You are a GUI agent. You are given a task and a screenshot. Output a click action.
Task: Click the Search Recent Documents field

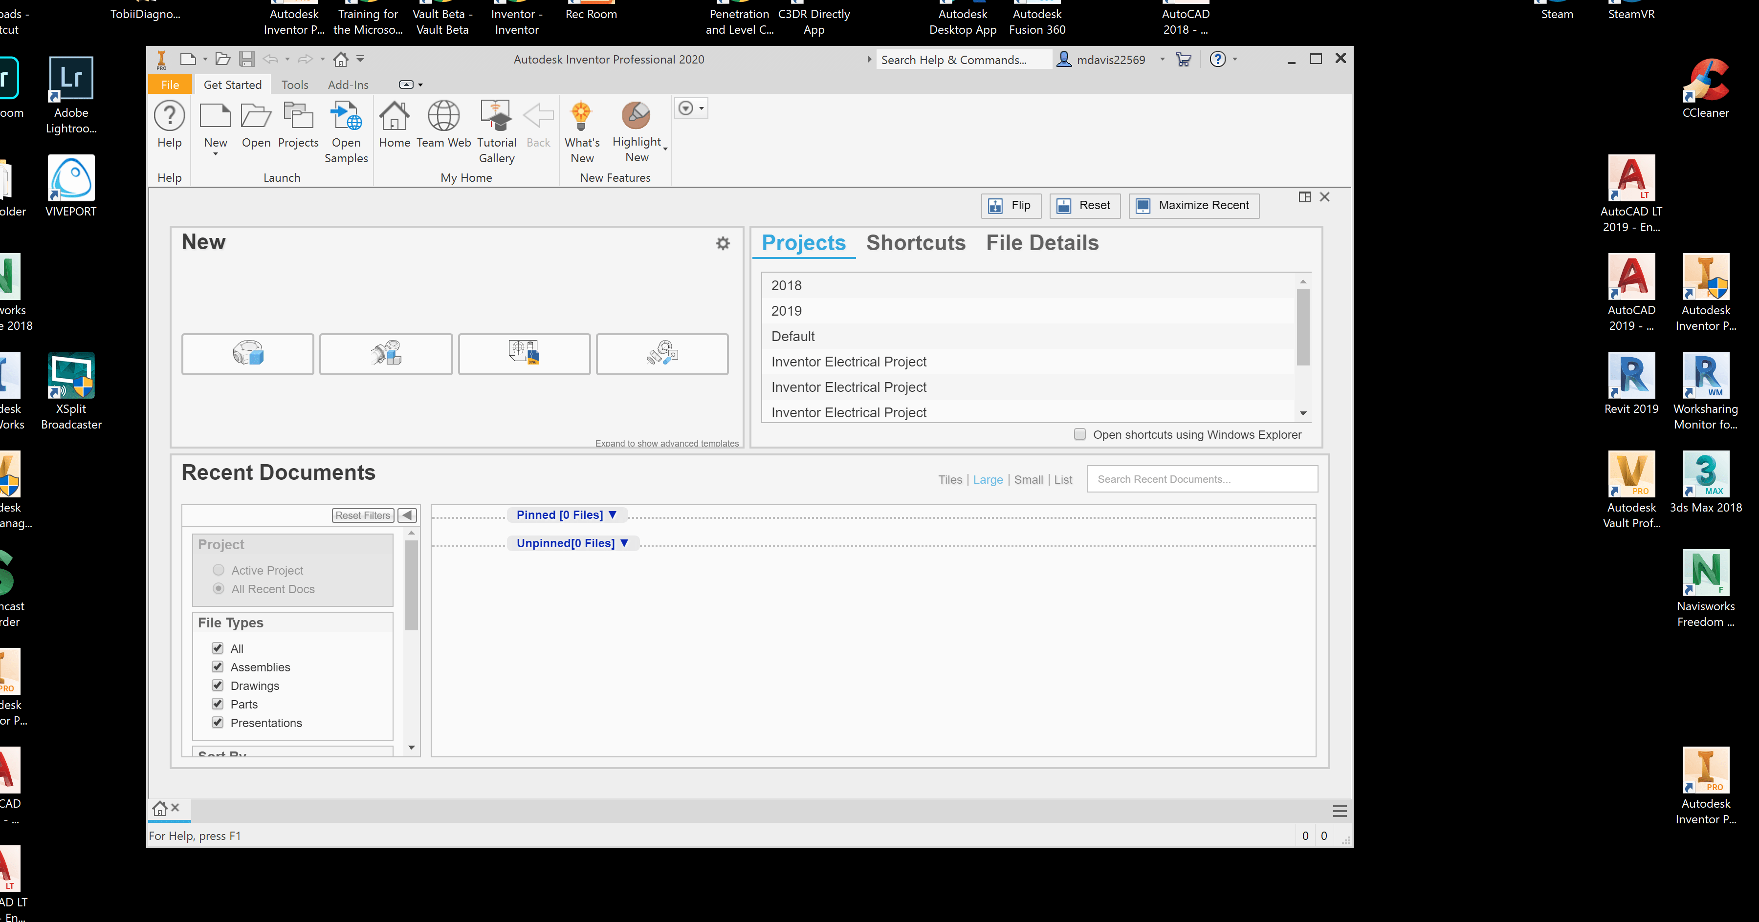1201,479
